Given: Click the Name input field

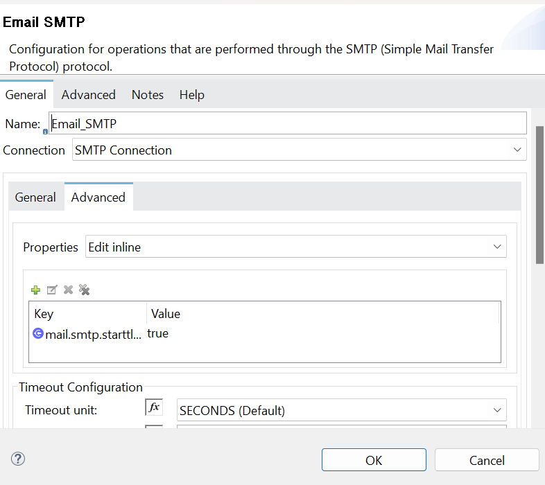Looking at the screenshot, I should [x=288, y=123].
